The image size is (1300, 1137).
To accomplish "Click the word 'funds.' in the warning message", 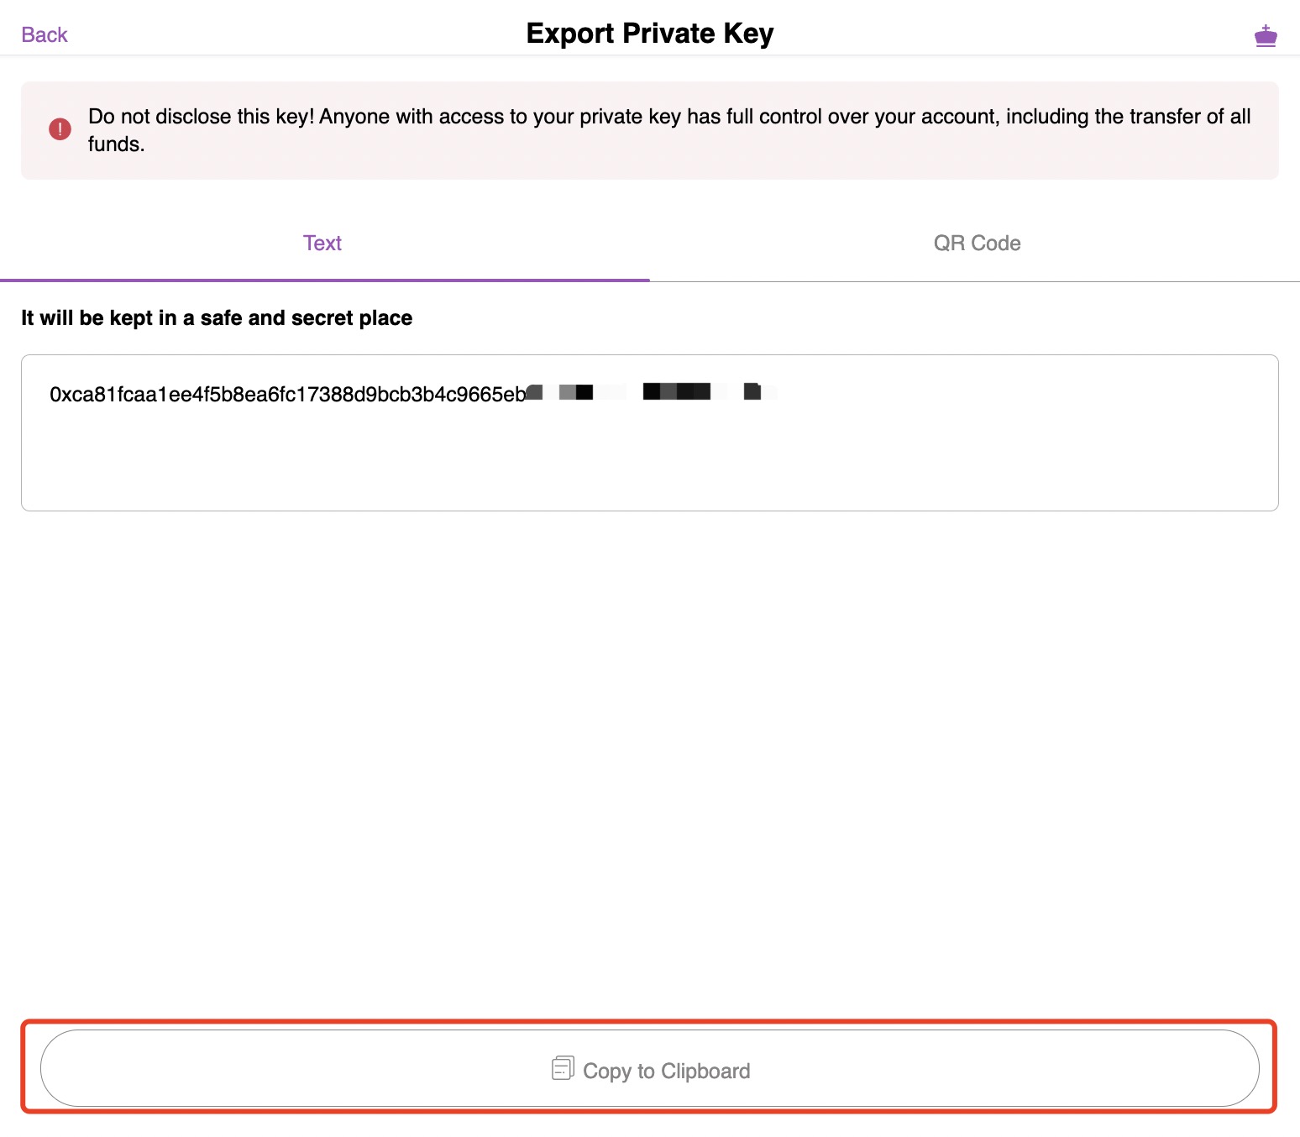I will pos(117,144).
